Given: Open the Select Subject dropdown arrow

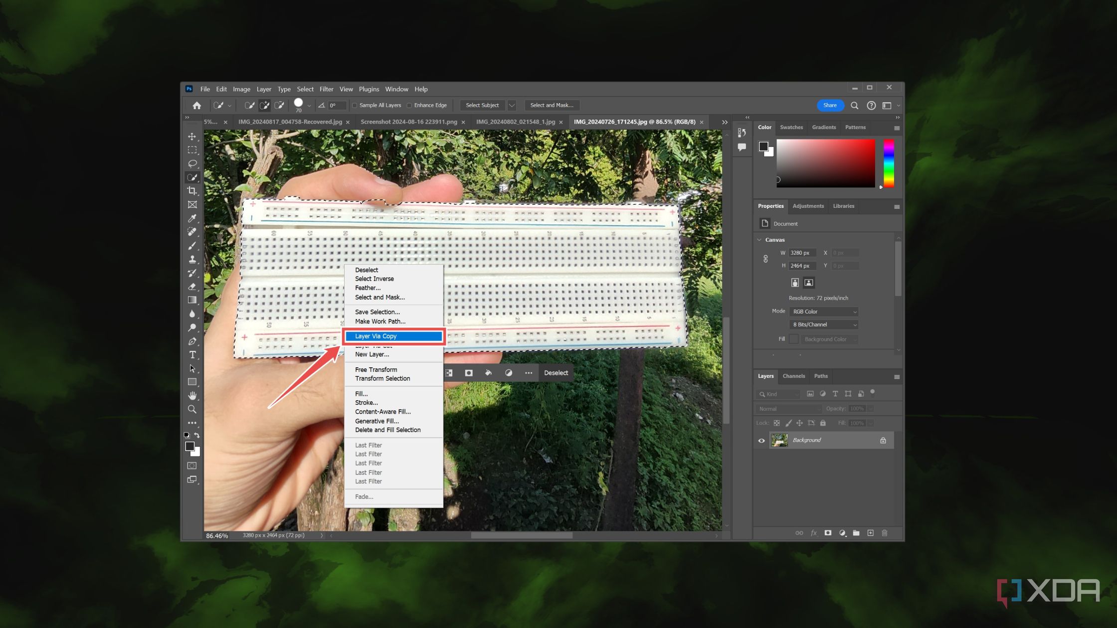Looking at the screenshot, I should (x=512, y=105).
